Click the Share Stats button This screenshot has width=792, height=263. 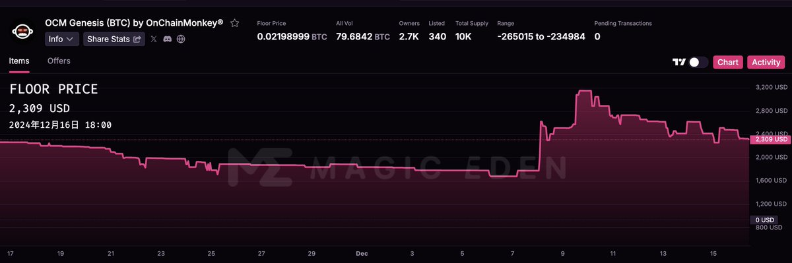(114, 39)
